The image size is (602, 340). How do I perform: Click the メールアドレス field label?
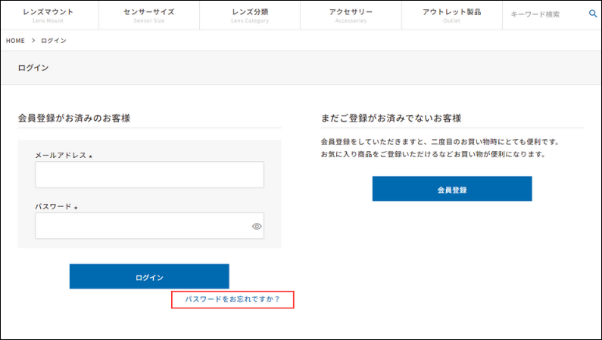click(x=61, y=155)
